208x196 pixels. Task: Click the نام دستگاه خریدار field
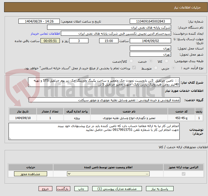[x=109, y=27]
